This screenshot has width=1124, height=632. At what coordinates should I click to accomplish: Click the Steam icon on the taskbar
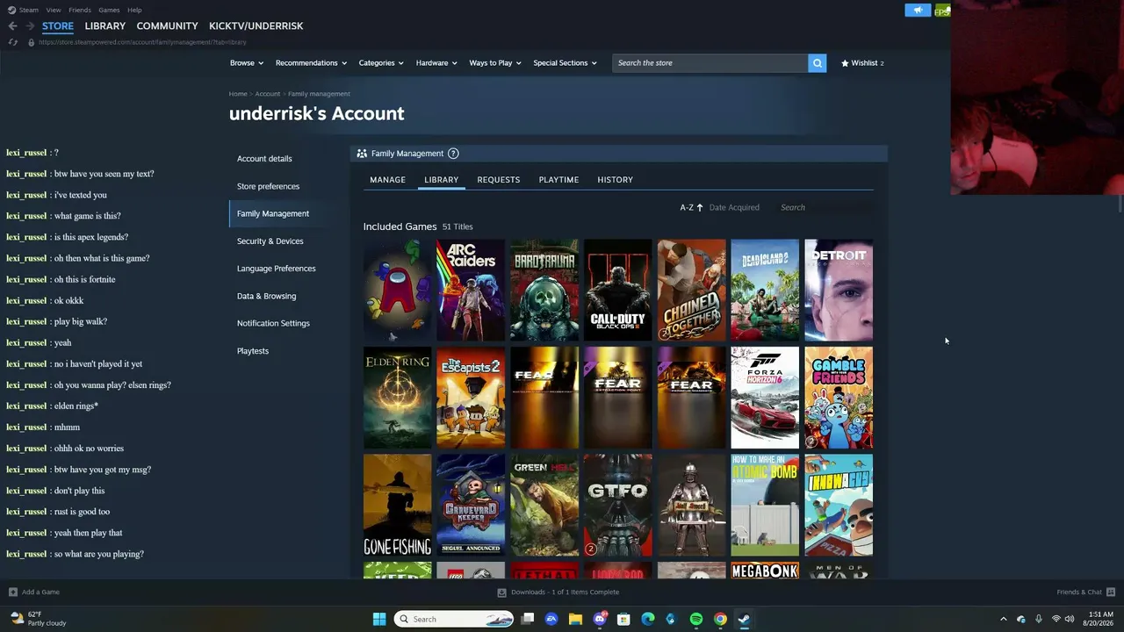pos(744,619)
